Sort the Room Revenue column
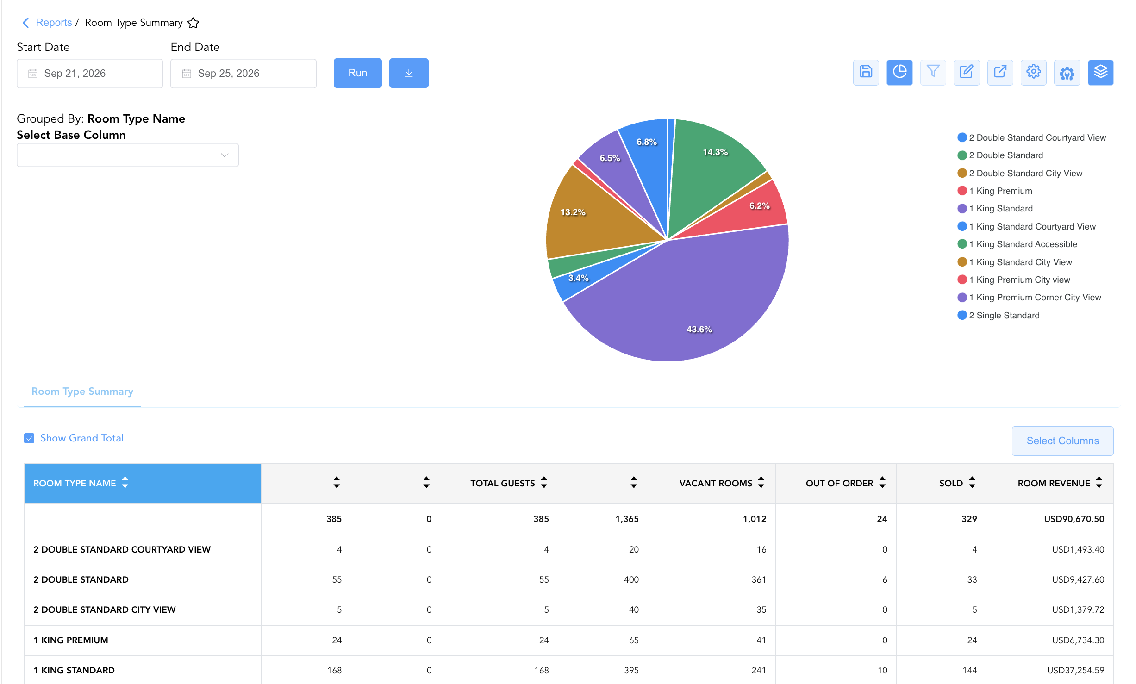The image size is (1136, 684). point(1099,483)
